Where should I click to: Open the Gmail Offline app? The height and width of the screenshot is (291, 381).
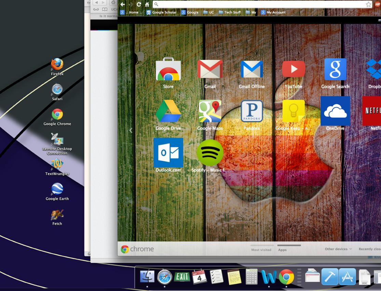[x=252, y=69]
